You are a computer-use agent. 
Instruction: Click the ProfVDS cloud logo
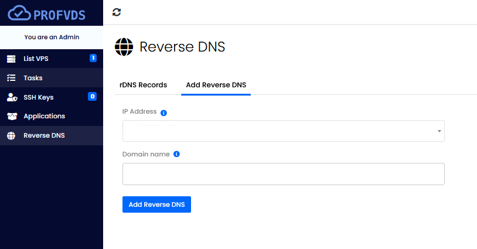point(46,13)
